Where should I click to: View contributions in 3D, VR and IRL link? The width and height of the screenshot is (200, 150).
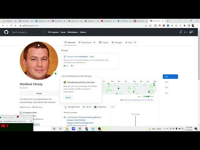pyautogui.click(x=138, y=100)
